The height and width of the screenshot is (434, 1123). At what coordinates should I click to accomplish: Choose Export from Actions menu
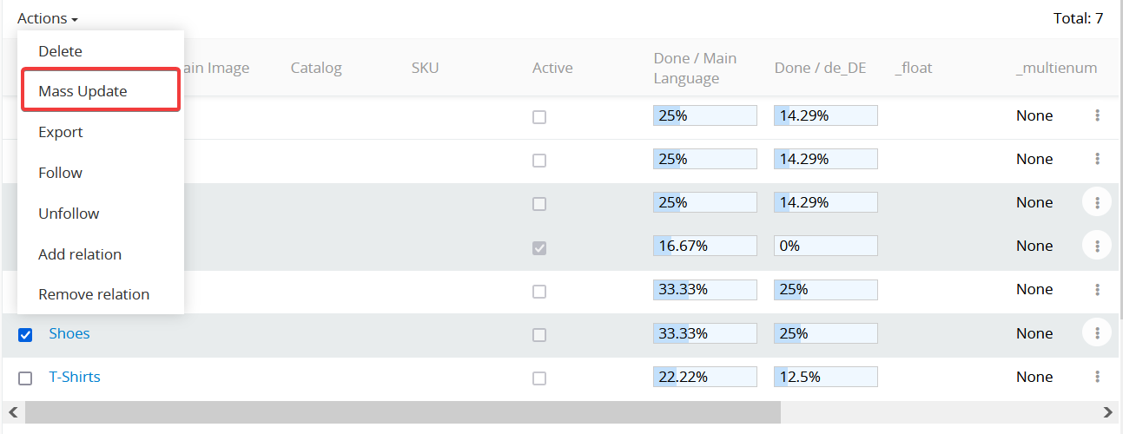pos(61,132)
